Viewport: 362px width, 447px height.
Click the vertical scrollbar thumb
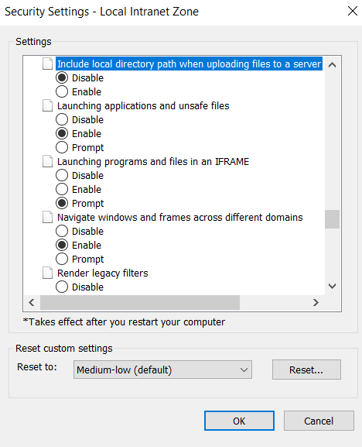tap(332, 219)
